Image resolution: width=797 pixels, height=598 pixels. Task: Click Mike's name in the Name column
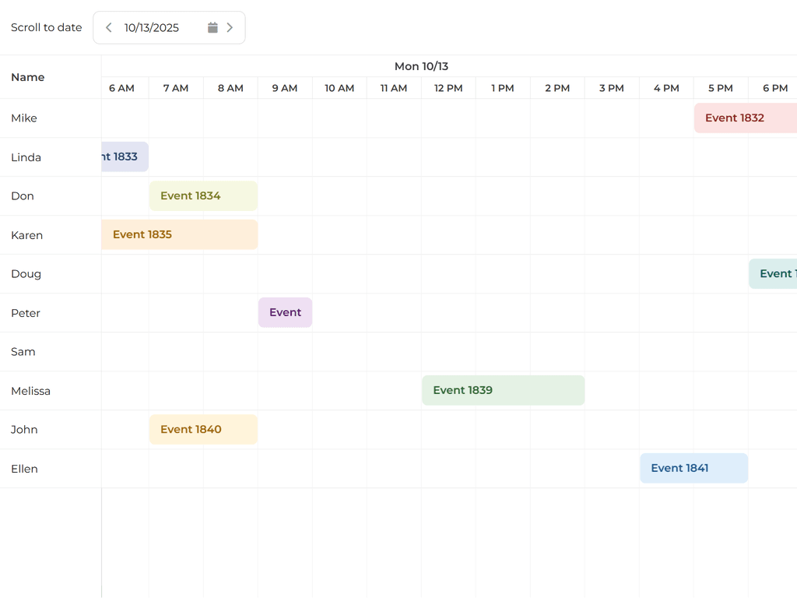point(23,118)
